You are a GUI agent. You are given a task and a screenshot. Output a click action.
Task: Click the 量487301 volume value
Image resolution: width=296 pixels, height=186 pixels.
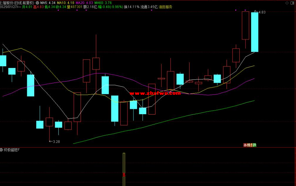75,7
